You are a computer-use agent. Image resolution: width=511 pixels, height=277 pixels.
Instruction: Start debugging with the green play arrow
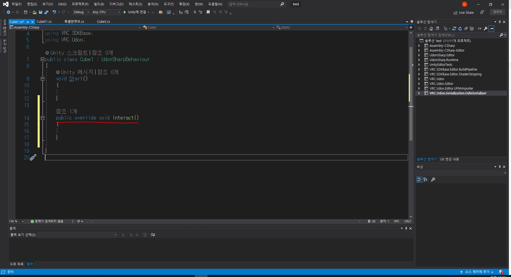coord(125,12)
